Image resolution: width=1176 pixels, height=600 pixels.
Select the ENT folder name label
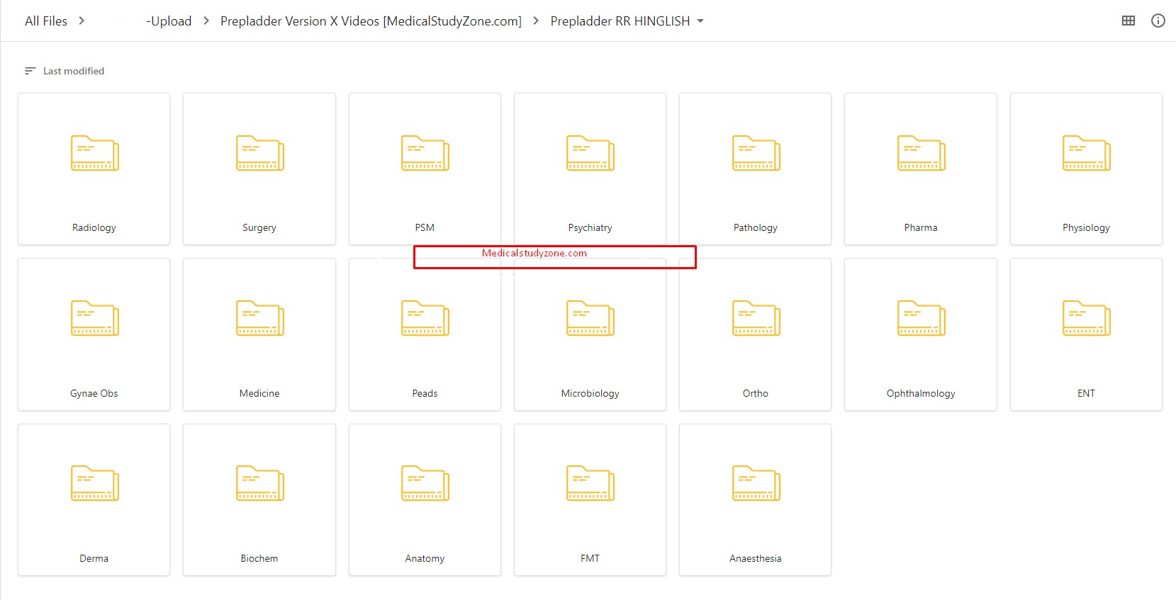point(1086,393)
